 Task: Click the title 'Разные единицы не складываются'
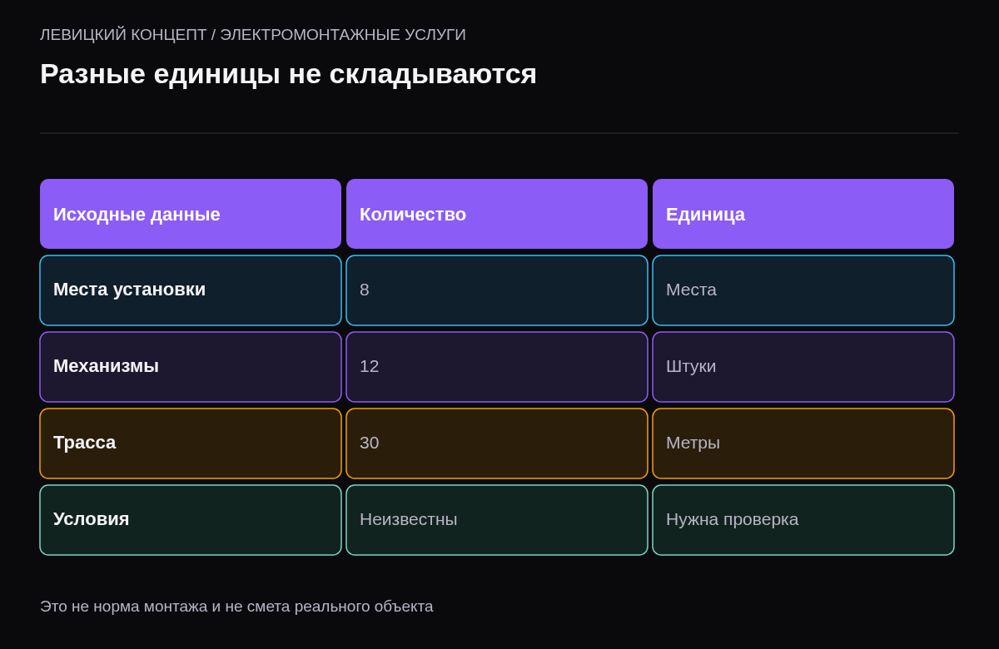(288, 74)
